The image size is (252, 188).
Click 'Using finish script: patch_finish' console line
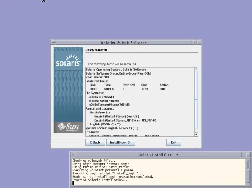tap(101, 167)
